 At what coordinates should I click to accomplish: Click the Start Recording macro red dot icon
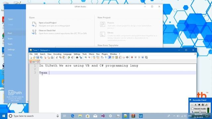[132, 58]
